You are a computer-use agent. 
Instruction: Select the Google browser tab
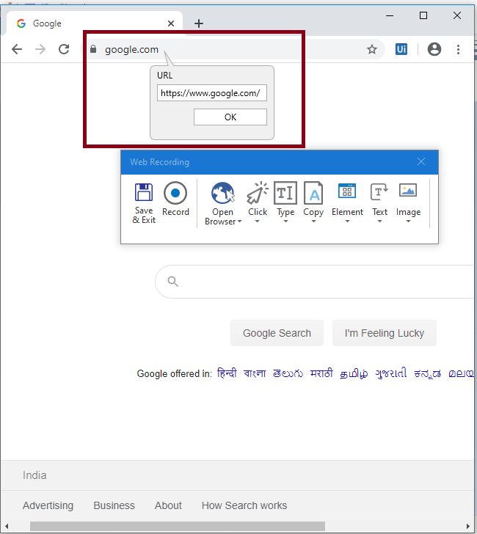coord(94,23)
